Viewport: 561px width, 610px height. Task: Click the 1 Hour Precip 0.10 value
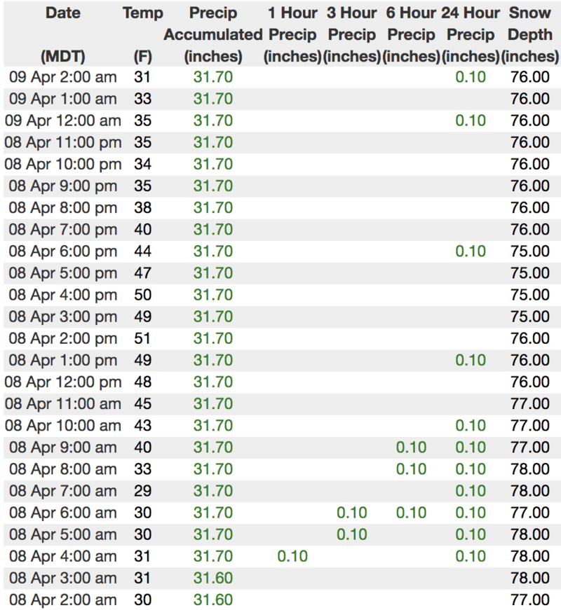click(292, 556)
